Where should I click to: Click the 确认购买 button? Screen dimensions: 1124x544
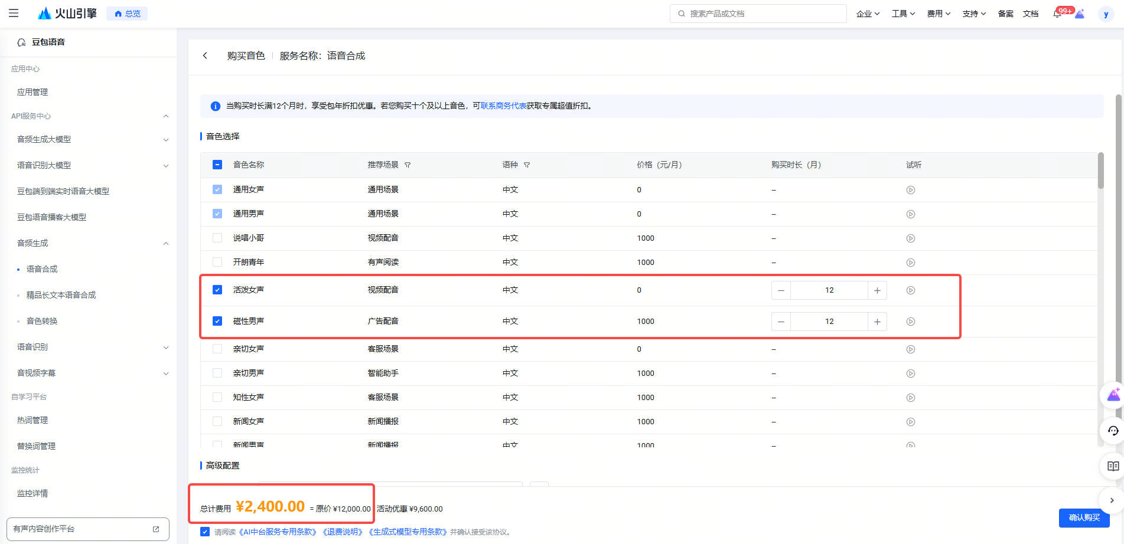pos(1084,517)
